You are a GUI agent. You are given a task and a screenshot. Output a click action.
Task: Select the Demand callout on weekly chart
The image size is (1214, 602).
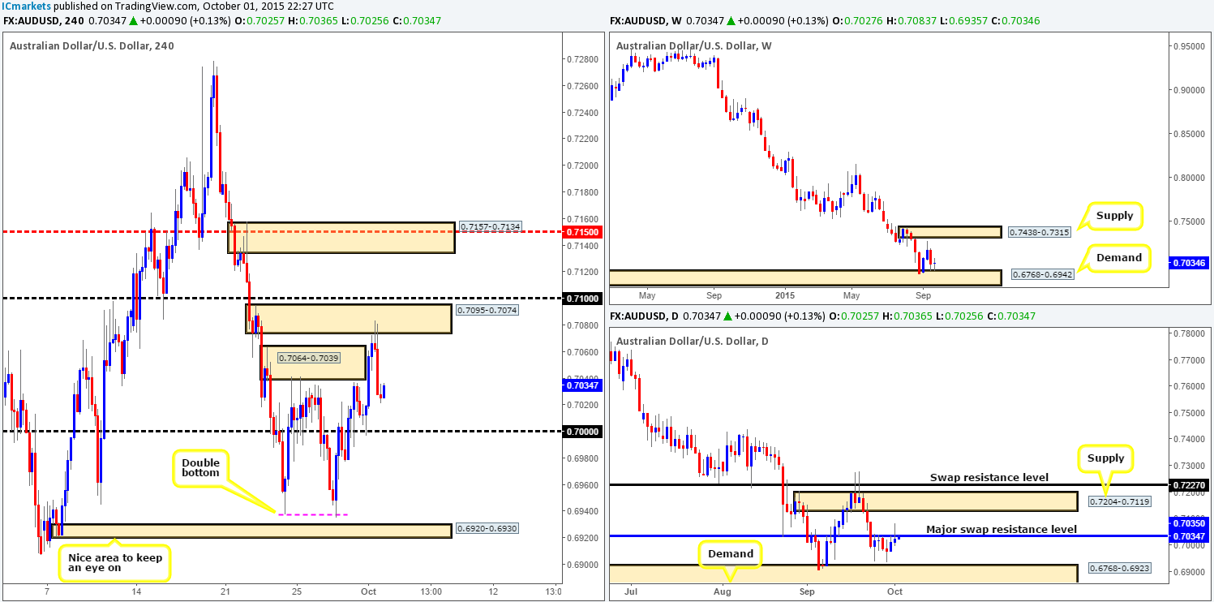pos(1118,258)
